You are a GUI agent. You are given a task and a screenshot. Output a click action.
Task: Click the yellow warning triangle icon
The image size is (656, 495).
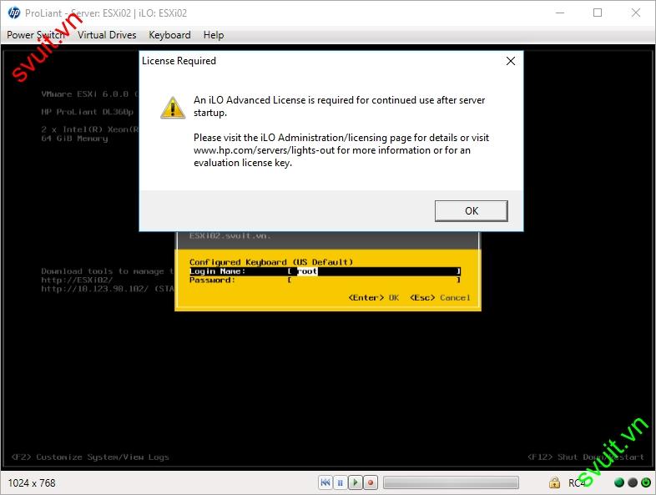point(173,108)
